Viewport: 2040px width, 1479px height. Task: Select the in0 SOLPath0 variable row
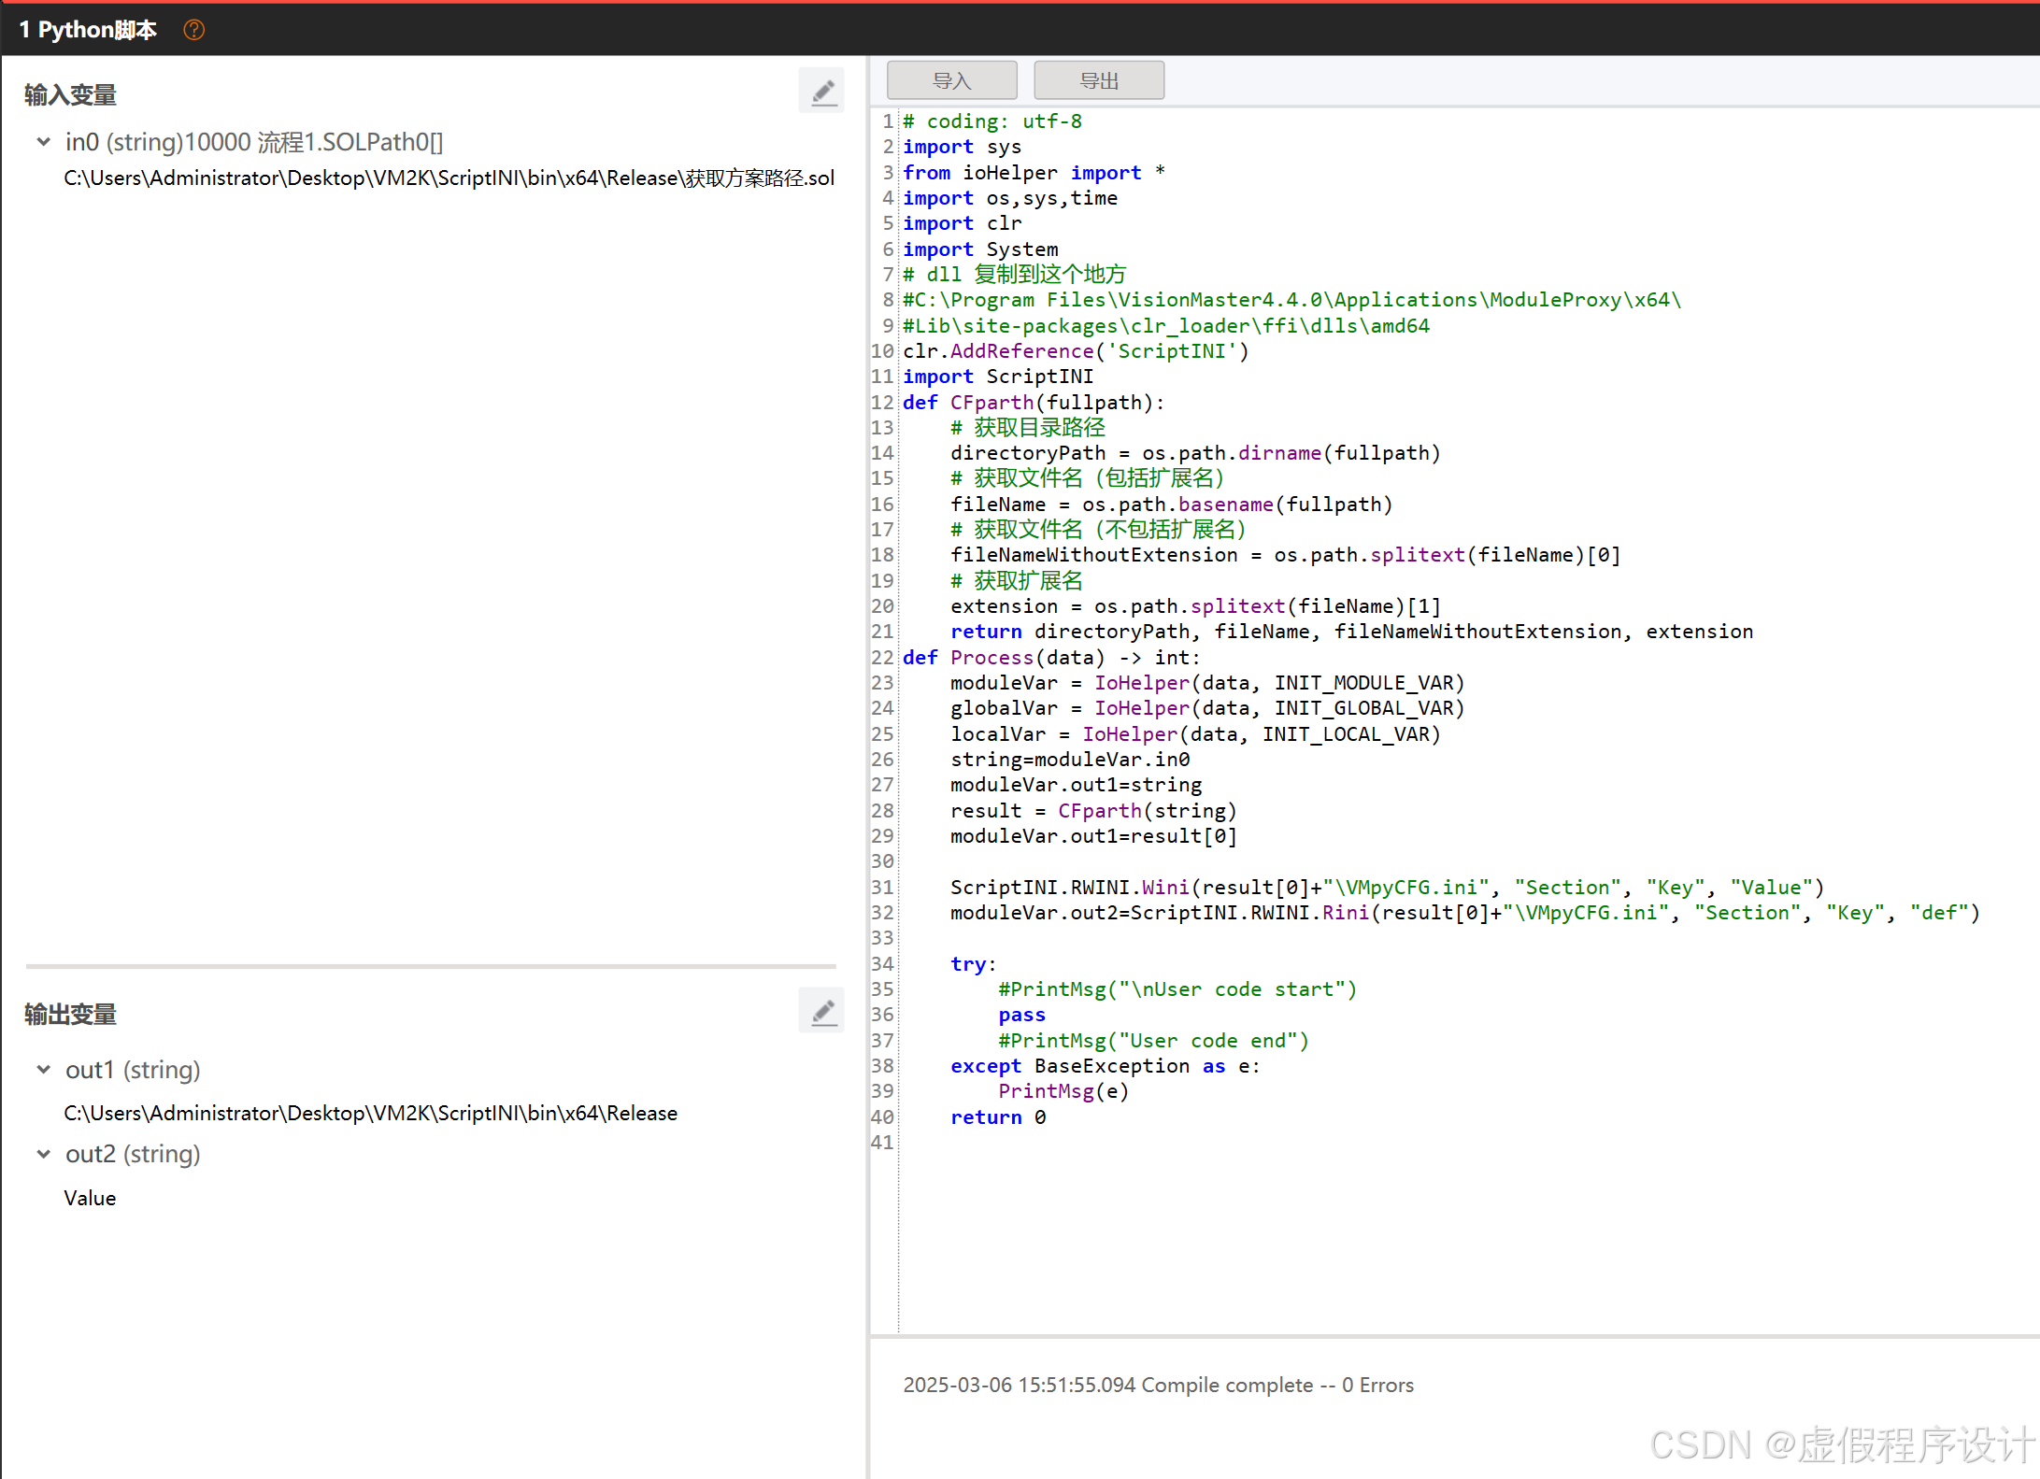coord(254,142)
